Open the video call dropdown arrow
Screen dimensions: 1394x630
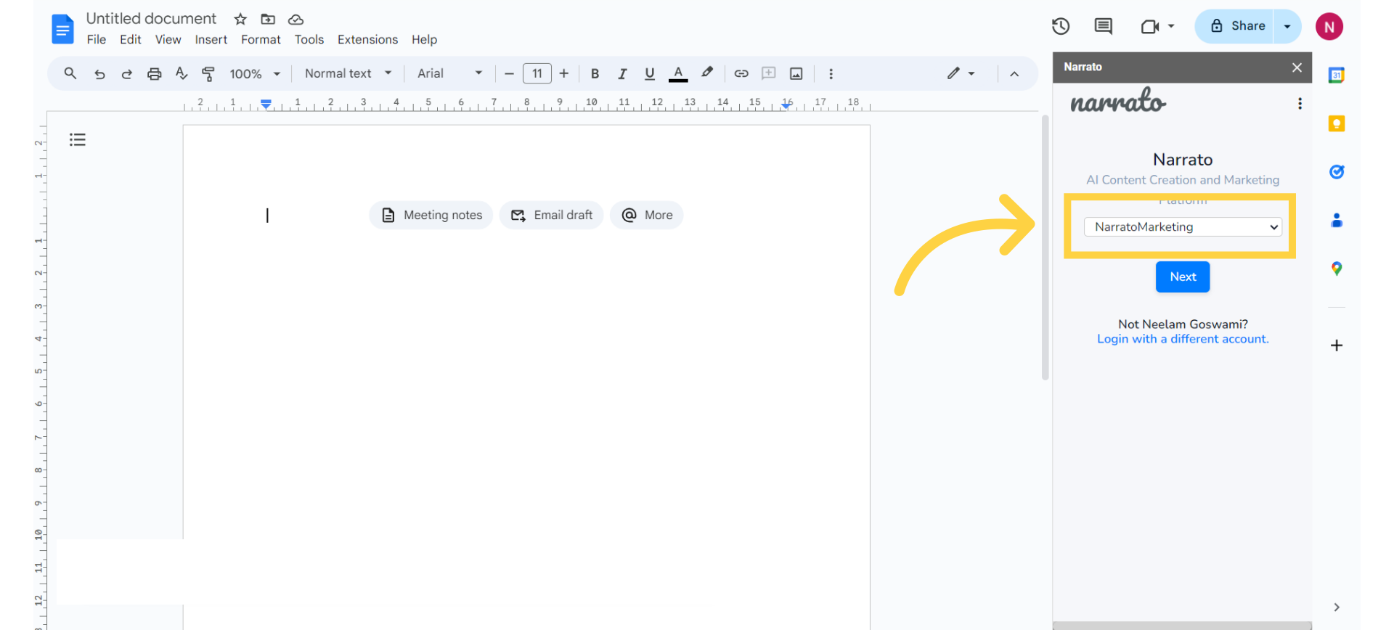point(1171,26)
